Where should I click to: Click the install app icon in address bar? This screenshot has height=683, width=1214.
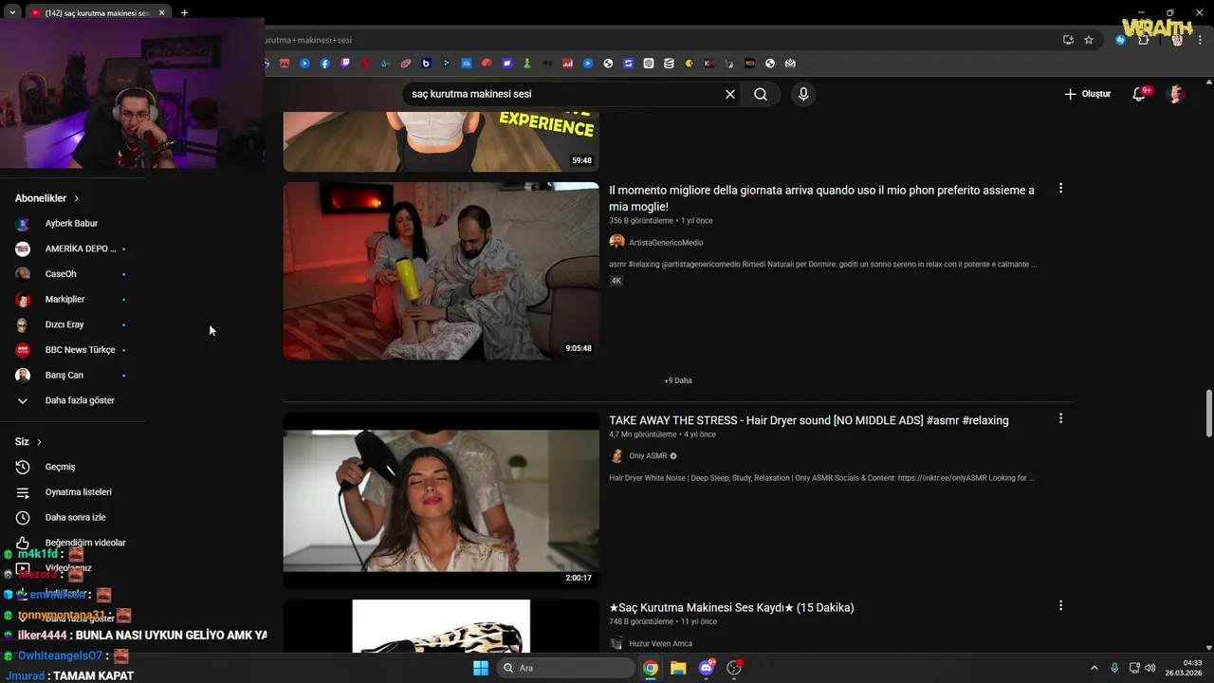(x=1068, y=40)
